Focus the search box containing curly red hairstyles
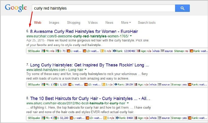Viewport: 208px width, 123px height. 103,8
